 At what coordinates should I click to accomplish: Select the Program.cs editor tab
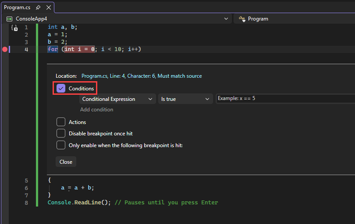click(x=18, y=7)
